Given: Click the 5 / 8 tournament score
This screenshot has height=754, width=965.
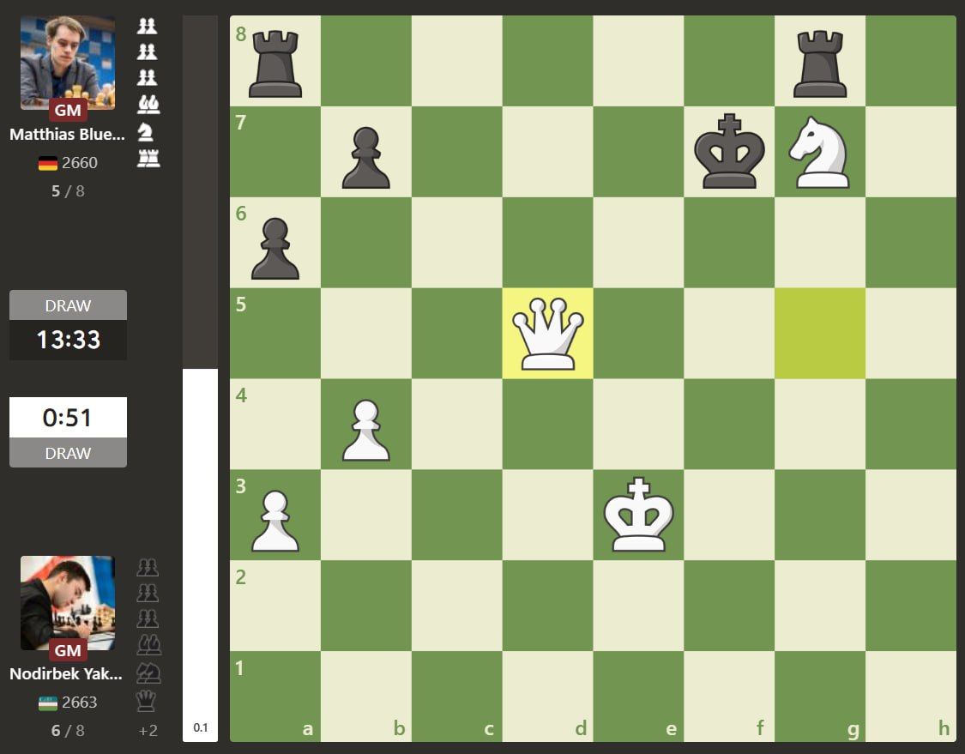Looking at the screenshot, I should tap(68, 190).
